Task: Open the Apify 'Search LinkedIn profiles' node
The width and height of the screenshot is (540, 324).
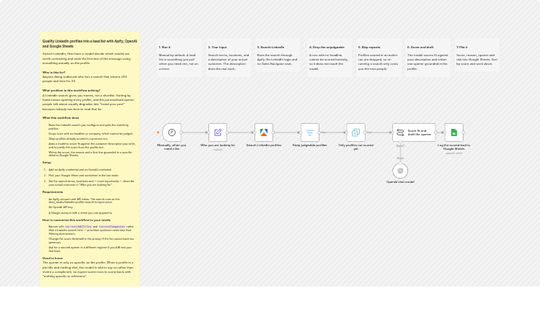Action: click(264, 132)
